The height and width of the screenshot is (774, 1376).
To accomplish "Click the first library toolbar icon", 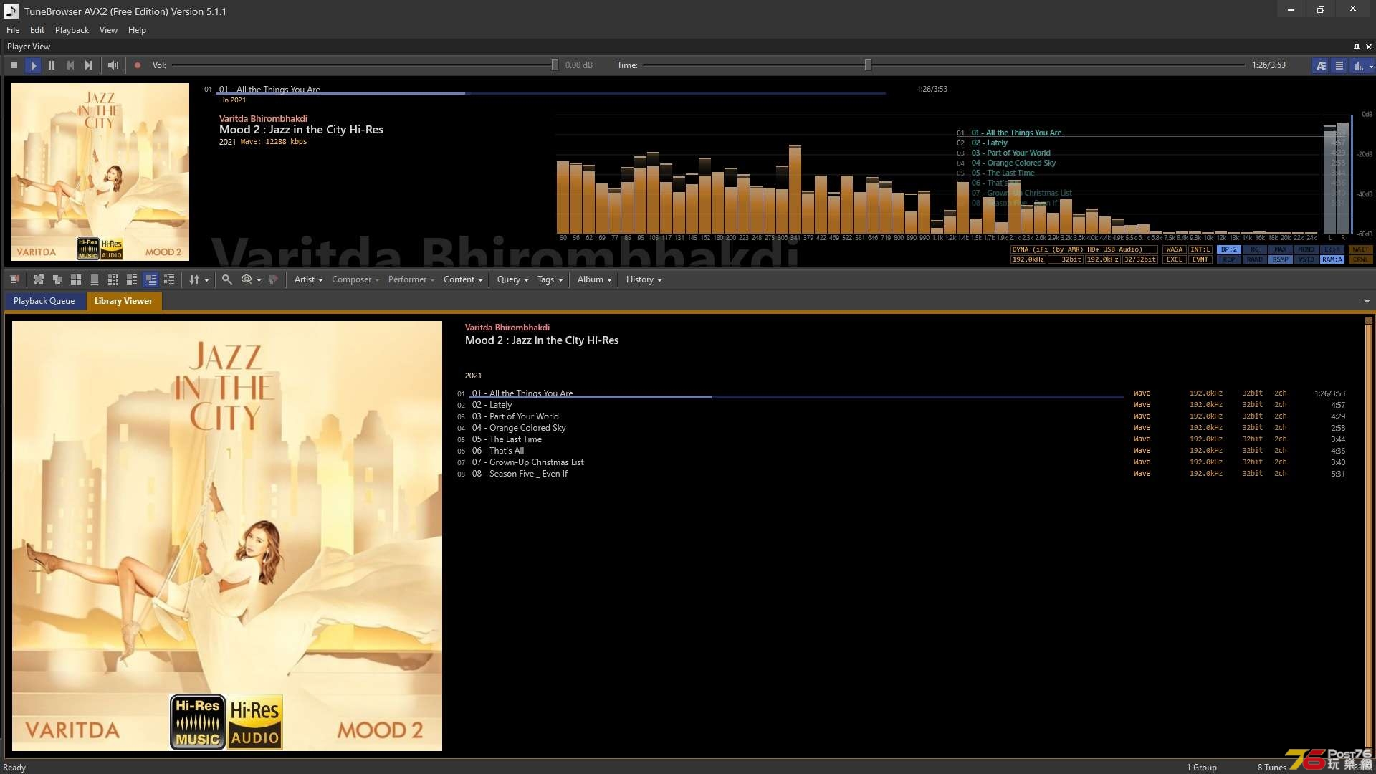I will pos(14,279).
